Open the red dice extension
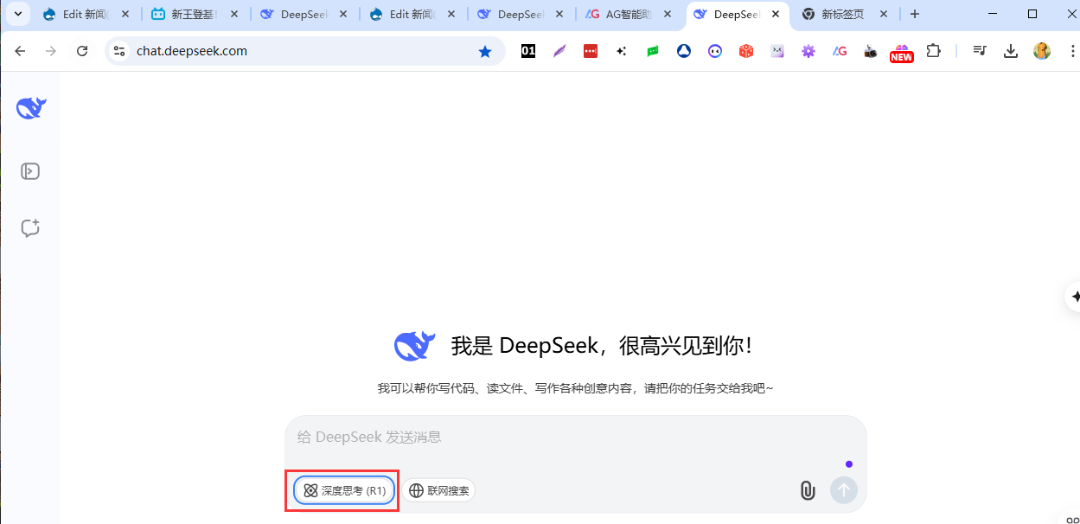The image size is (1080, 524). click(746, 51)
